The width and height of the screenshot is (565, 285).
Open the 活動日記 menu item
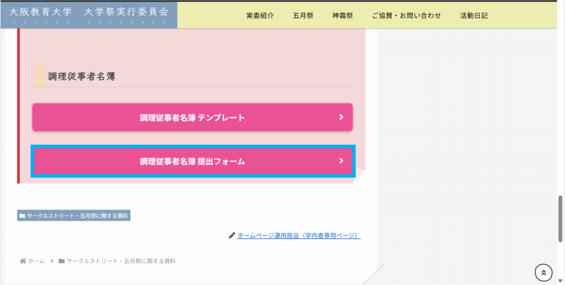pos(474,16)
